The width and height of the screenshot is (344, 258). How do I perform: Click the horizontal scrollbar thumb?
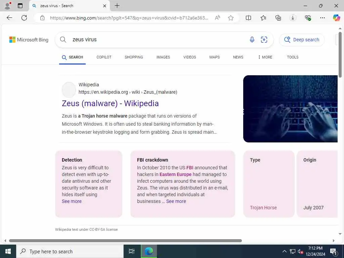pos(125,241)
